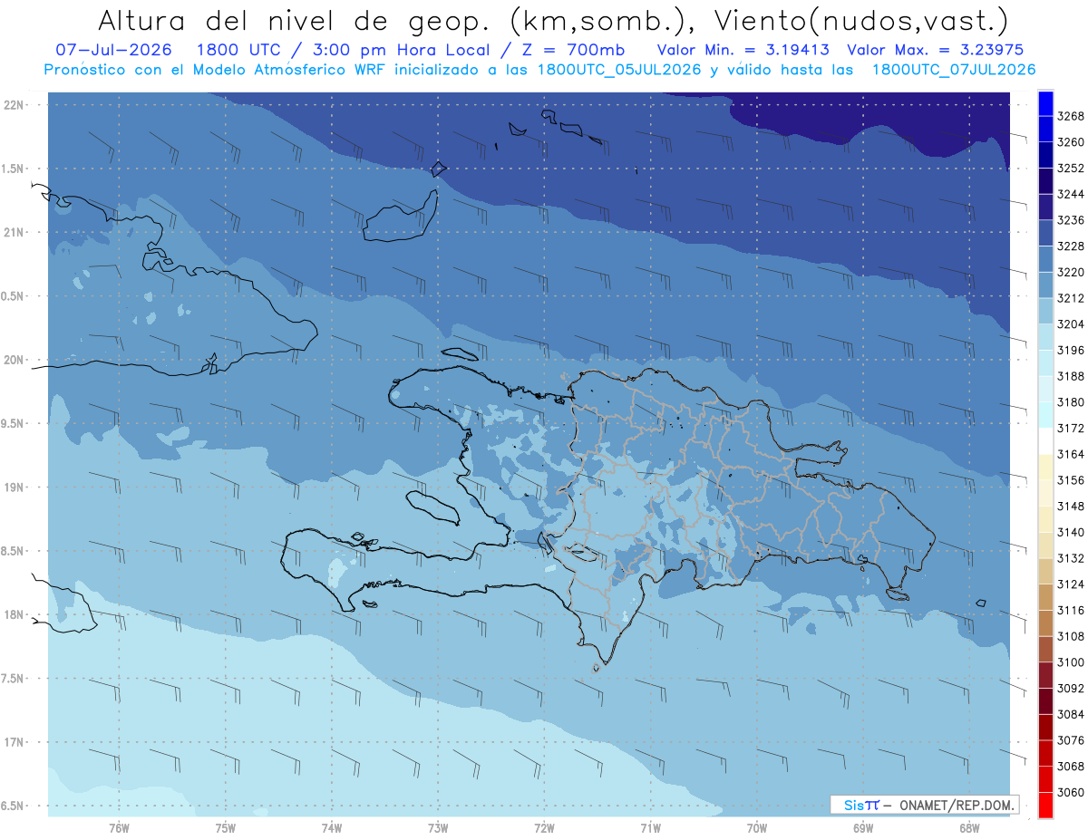Click the '3092' colorbar value
1088x840 pixels.
tap(1071, 689)
